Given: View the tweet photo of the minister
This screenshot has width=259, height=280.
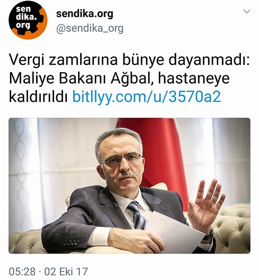Looking at the screenshot, I should pos(129,186).
